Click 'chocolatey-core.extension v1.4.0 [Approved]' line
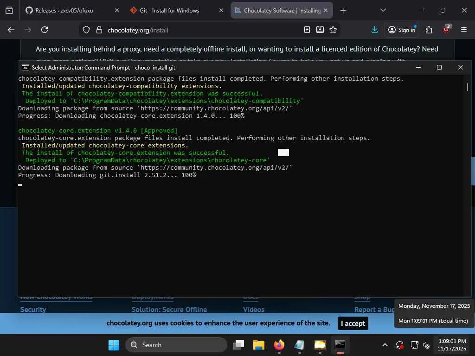 [x=97, y=130]
